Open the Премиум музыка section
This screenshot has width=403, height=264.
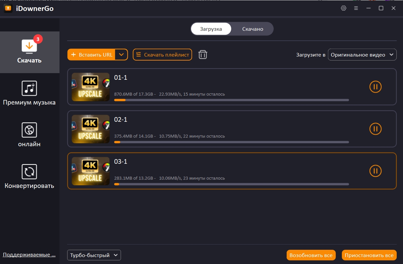coord(29,94)
